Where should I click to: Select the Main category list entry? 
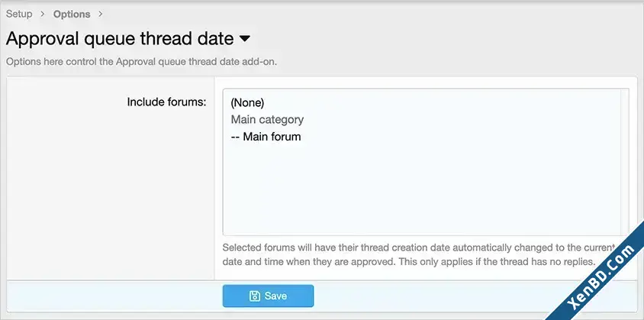coord(267,120)
